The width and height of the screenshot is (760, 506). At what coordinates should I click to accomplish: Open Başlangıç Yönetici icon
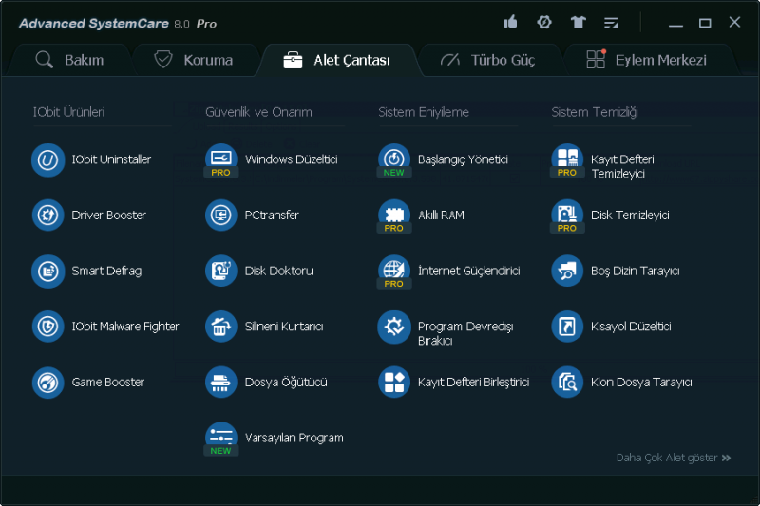point(394,160)
